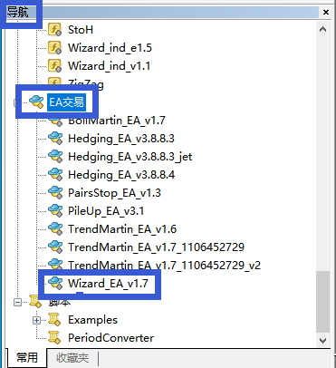The height and width of the screenshot is (368, 336).
Task: Select TrendMartin_EA_v1.6 in navigator
Action: [x=122, y=229]
